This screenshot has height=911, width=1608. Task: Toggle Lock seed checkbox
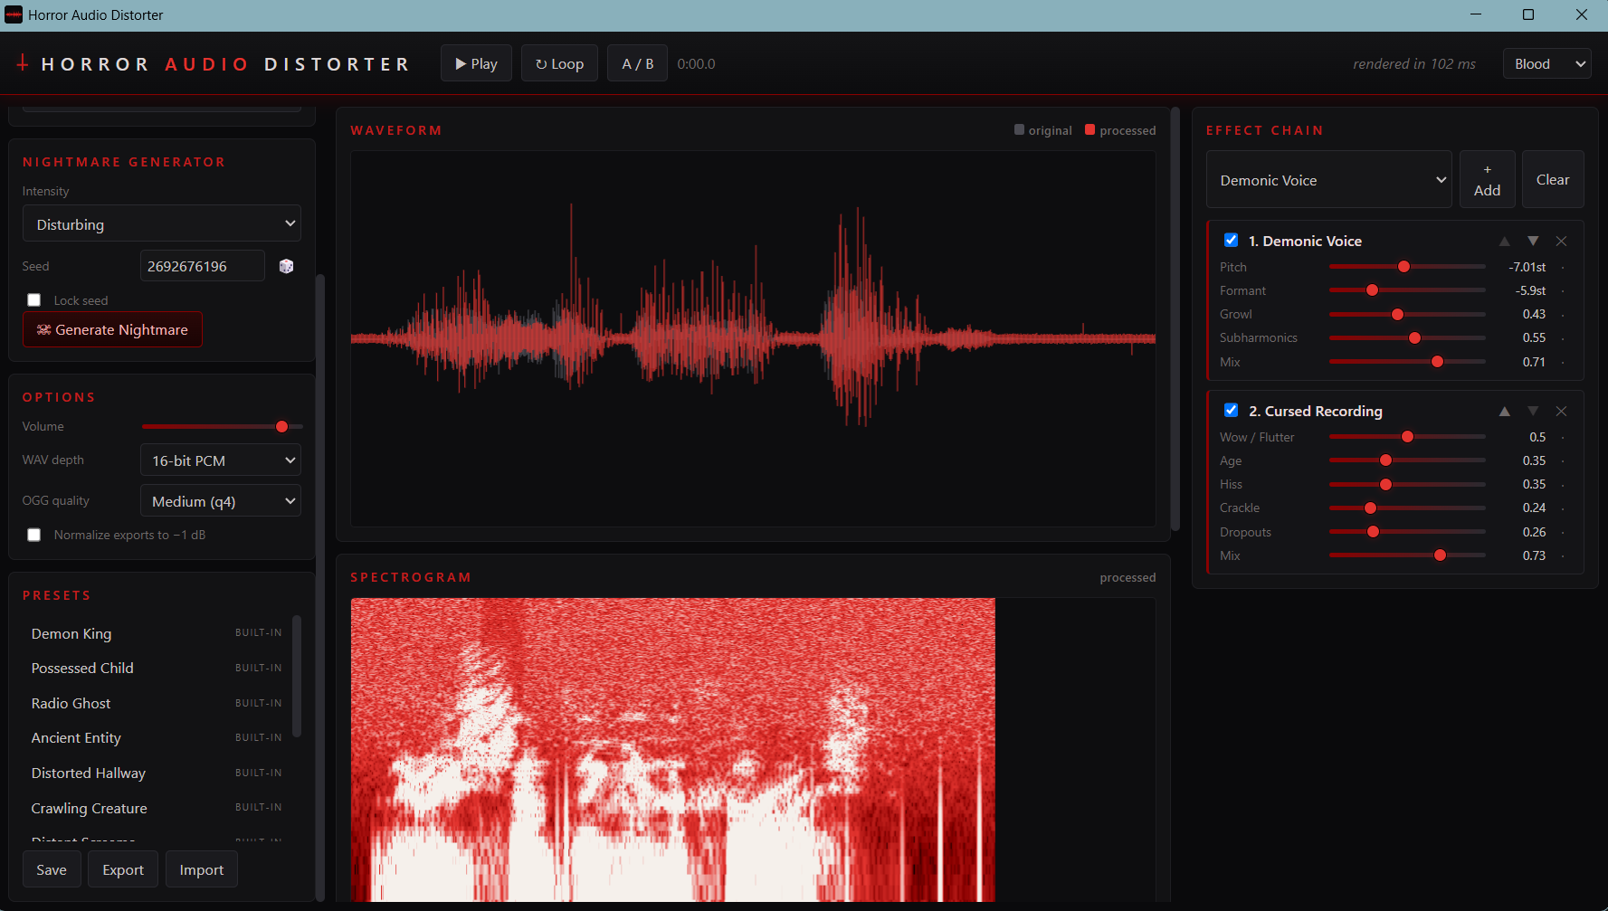point(34,300)
